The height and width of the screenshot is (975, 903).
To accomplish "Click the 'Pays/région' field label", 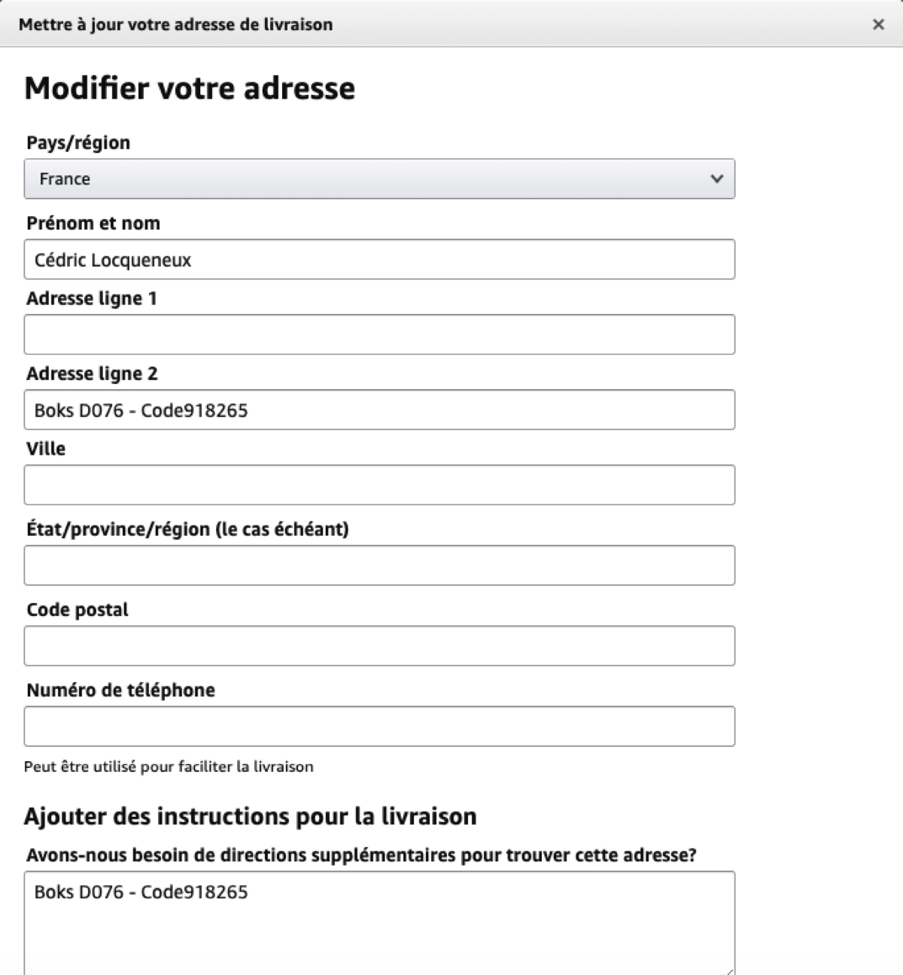I will click(78, 142).
